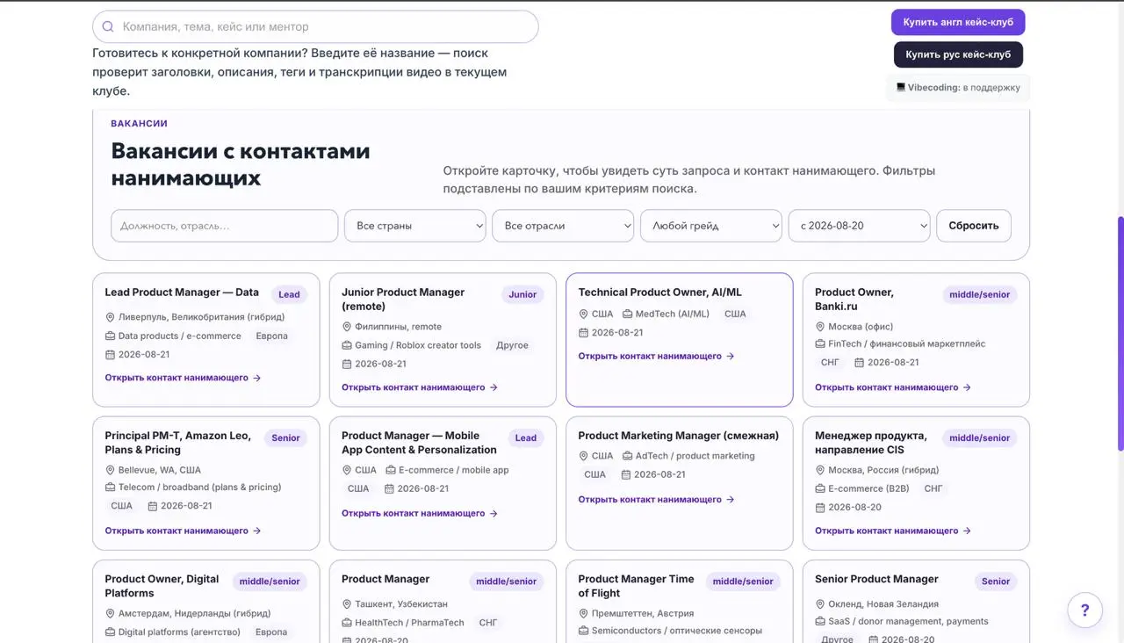Image resolution: width=1124 pixels, height=643 pixels.
Task: Click location pin beside Амстердам, Нидерланды
Action: pyautogui.click(x=111, y=613)
